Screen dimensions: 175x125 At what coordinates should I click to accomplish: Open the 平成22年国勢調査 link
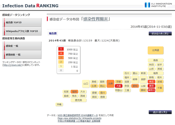coord(79,121)
